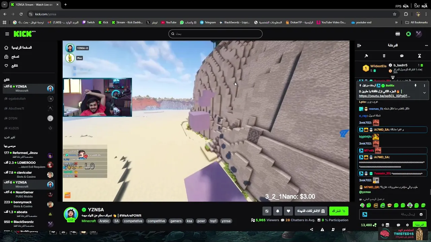431x242 pixels.
Task: Open the emoji picker in chat input
Action: pyautogui.click(x=421, y=214)
